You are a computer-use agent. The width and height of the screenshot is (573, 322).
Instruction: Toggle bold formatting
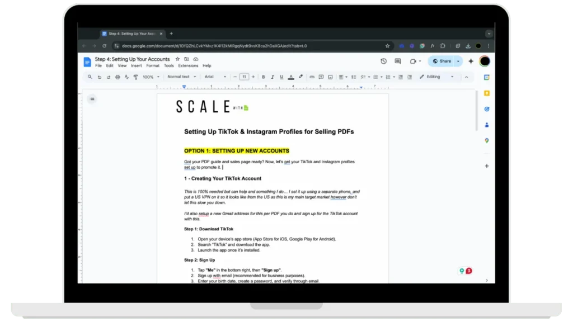click(x=264, y=77)
